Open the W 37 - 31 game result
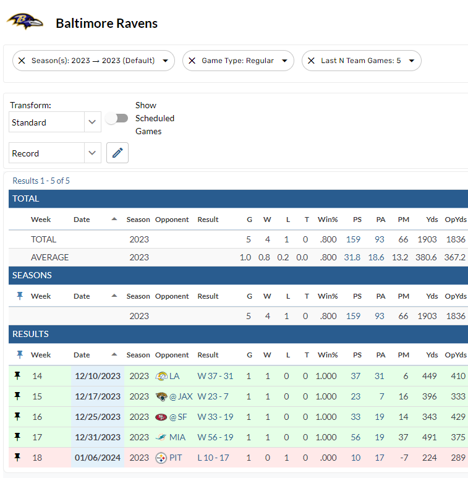This screenshot has height=478, width=468. click(215, 376)
